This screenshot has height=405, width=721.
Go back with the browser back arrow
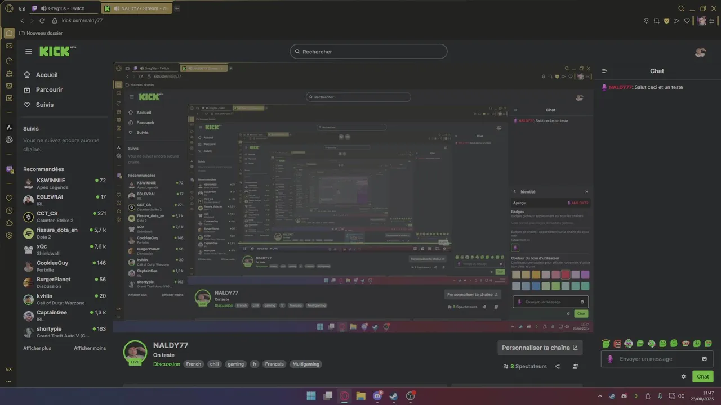click(22, 21)
